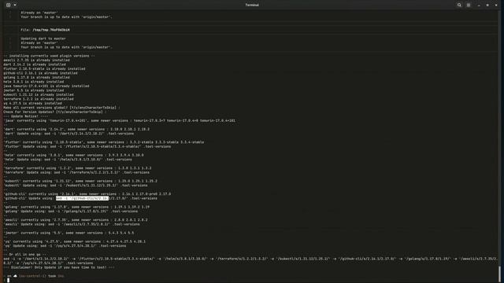Click the 'Update Notice!' heading line

pos(26,116)
